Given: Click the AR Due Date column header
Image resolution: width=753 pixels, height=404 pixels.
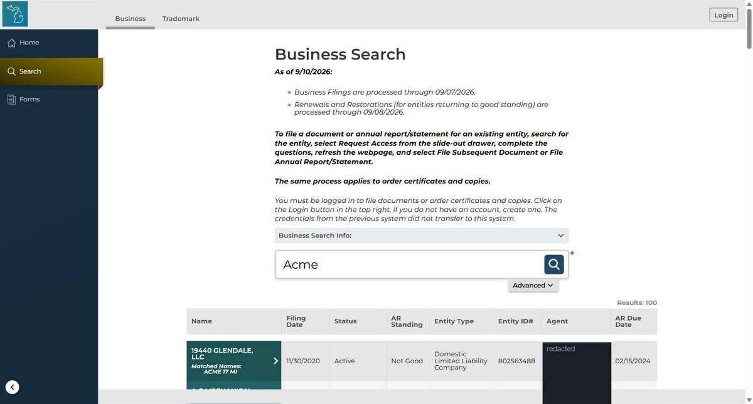Looking at the screenshot, I should pyautogui.click(x=634, y=321).
